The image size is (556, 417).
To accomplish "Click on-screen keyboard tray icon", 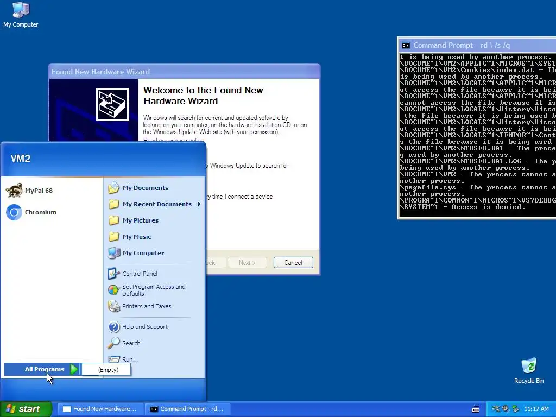I will [x=476, y=409].
